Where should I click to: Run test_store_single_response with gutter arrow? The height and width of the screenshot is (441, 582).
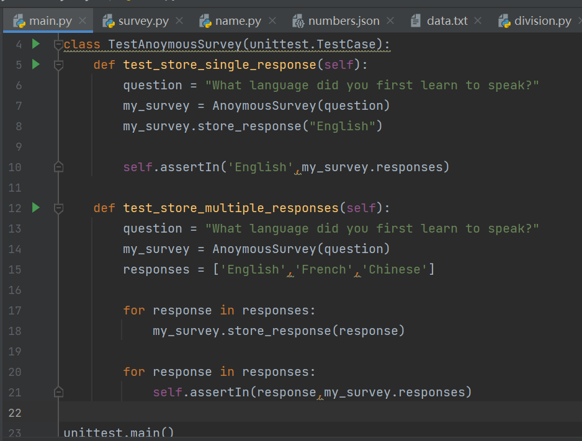click(35, 65)
